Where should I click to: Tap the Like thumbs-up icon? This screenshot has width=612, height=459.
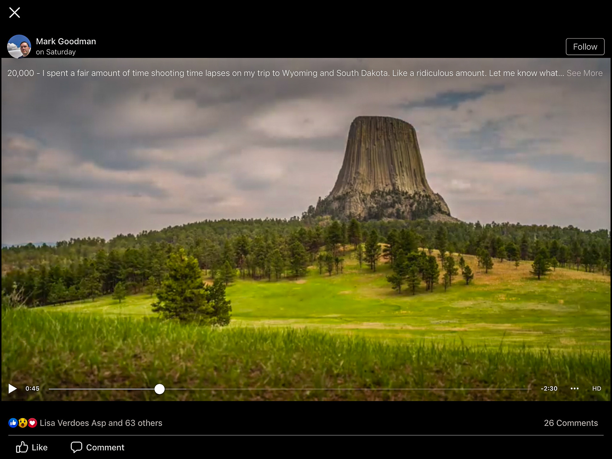(x=22, y=447)
